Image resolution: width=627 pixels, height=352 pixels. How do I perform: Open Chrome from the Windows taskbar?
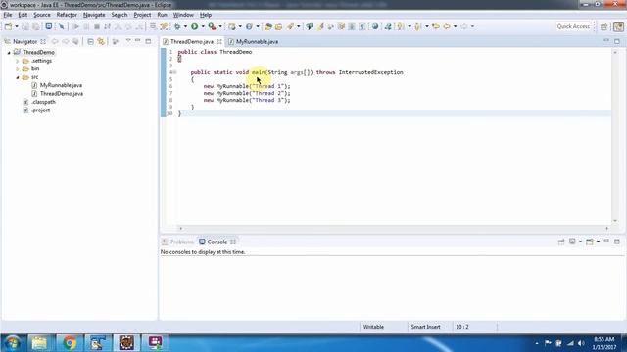69,343
